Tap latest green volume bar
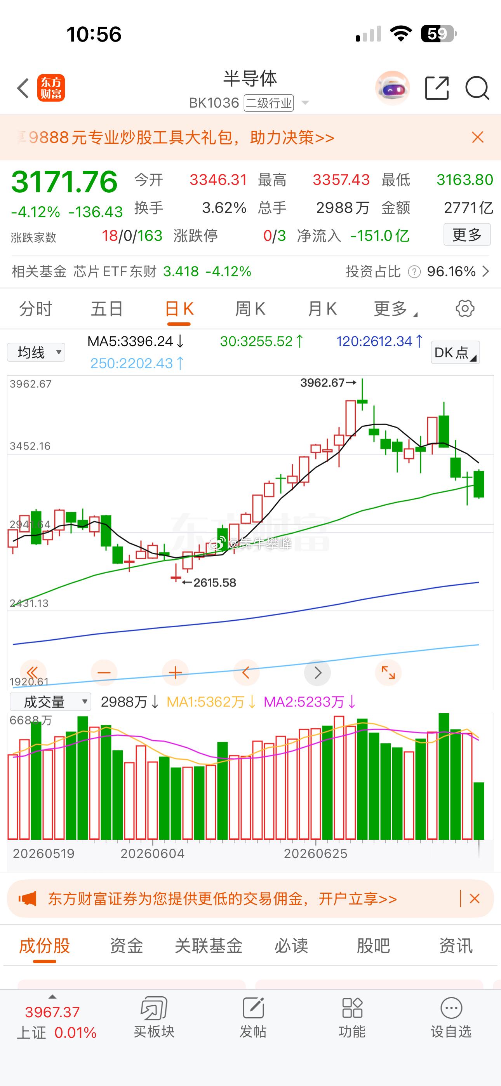 [x=478, y=810]
